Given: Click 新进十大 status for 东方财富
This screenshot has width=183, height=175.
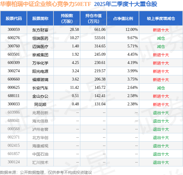Looking at the screenshot, I should pos(161,30).
